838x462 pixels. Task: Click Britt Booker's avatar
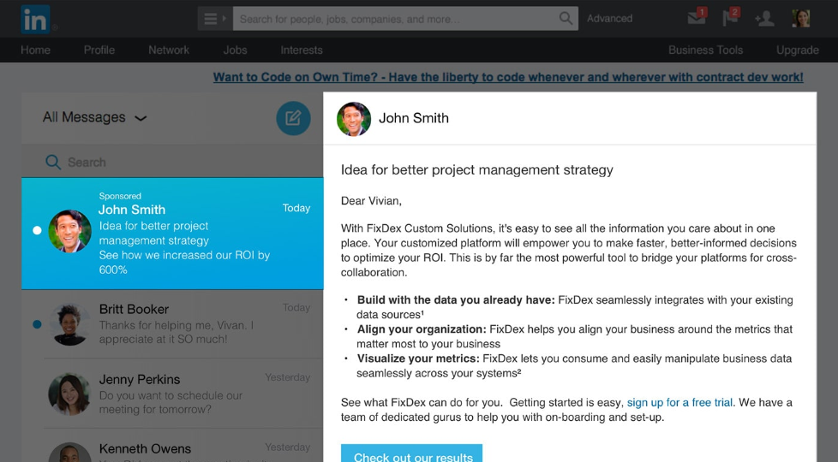coord(69,324)
